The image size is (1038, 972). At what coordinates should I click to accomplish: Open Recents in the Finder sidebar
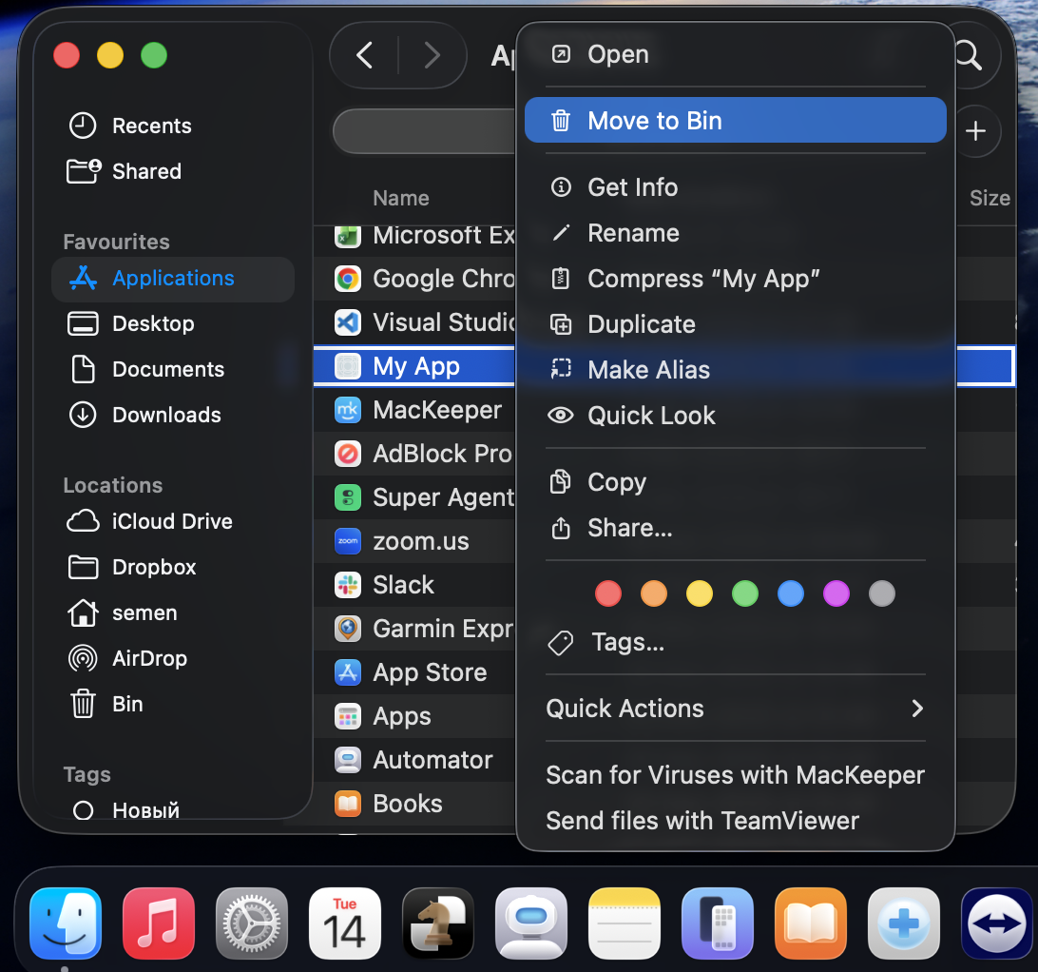(x=130, y=126)
